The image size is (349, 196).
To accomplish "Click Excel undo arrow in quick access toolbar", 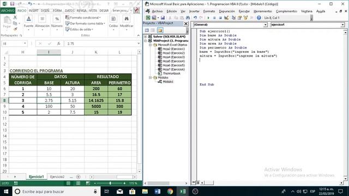I will point(30,4).
